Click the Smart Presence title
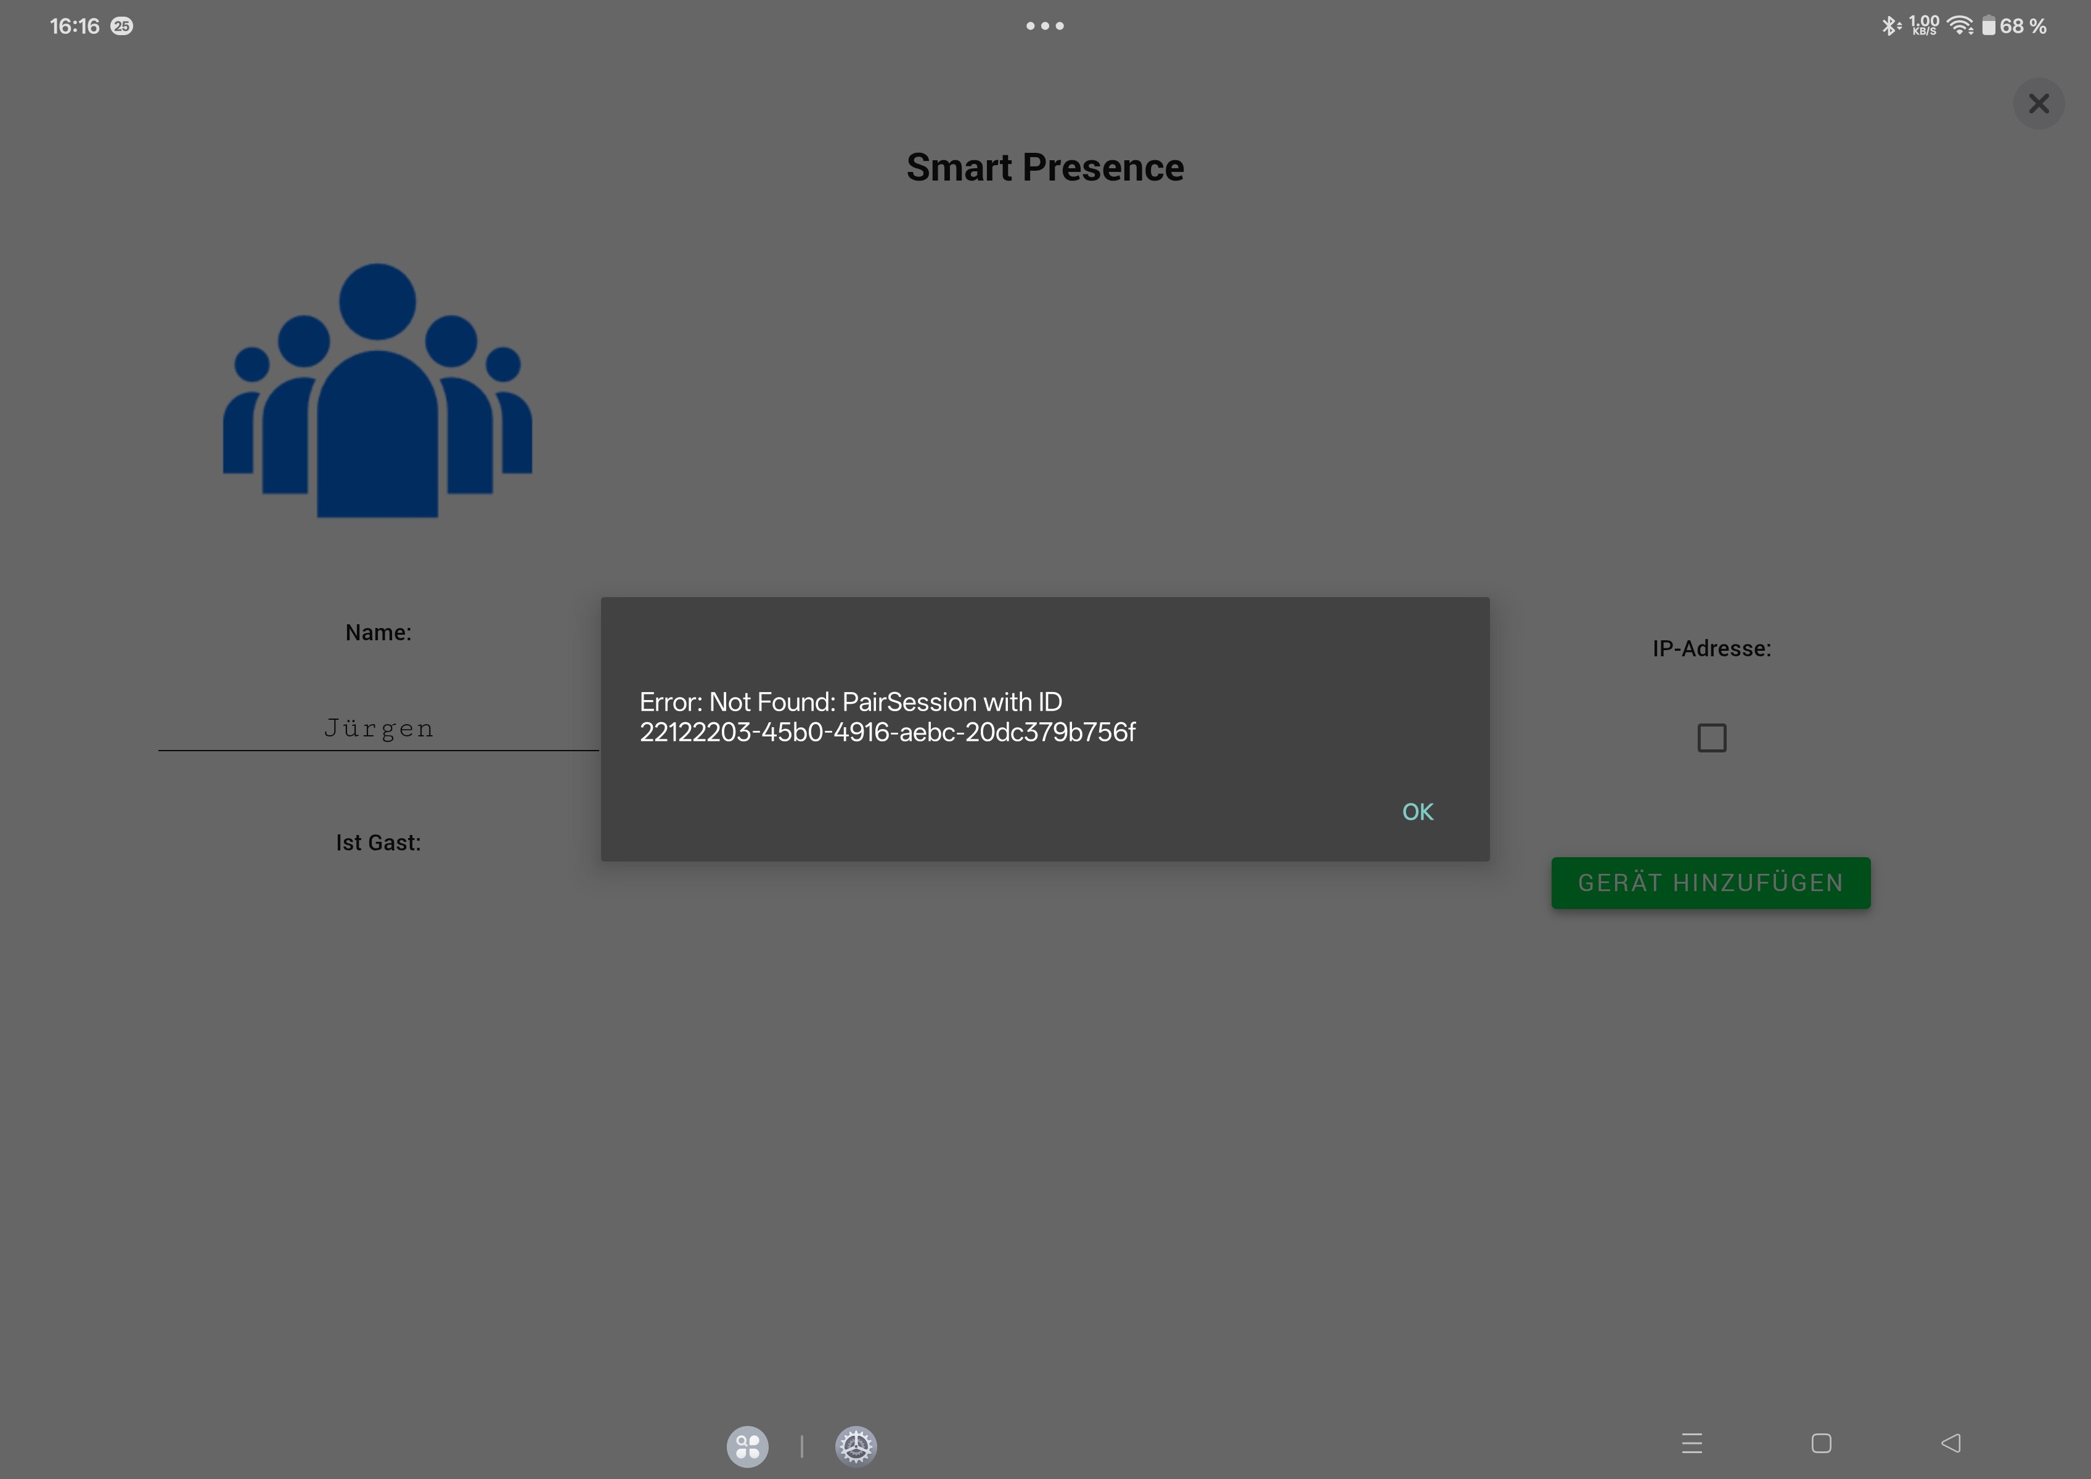Screen dimensions: 2091x1479 coord(1045,168)
